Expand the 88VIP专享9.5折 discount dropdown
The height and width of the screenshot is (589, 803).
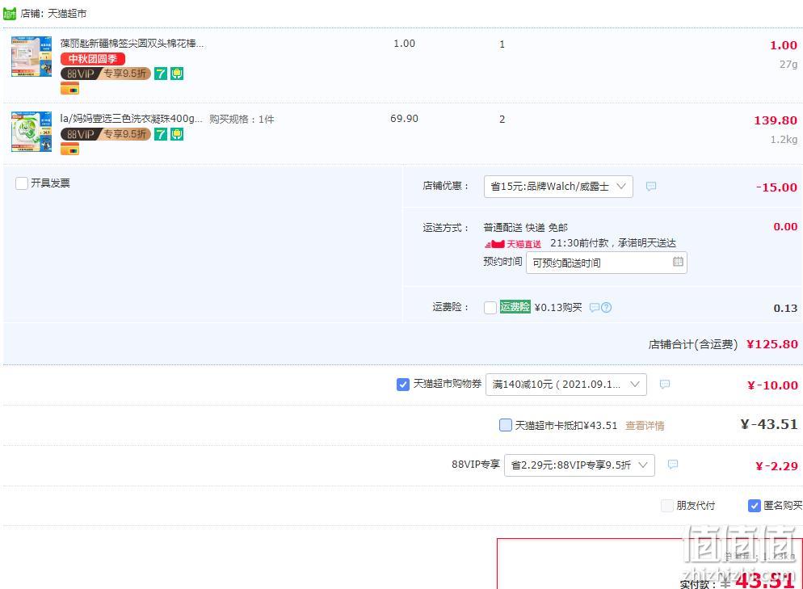tap(579, 465)
